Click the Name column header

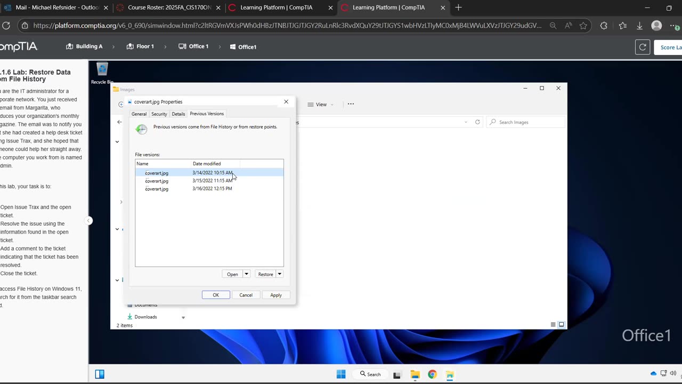164,164
